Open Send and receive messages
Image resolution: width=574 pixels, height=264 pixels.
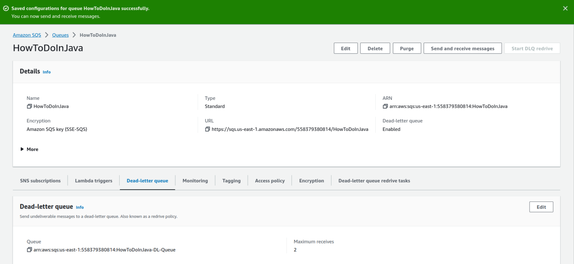click(x=462, y=48)
